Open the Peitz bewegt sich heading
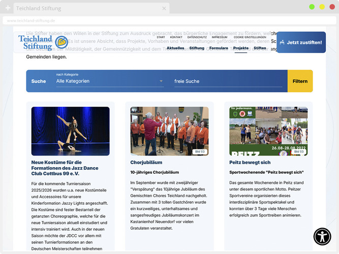The image size is (339, 254). click(x=250, y=163)
